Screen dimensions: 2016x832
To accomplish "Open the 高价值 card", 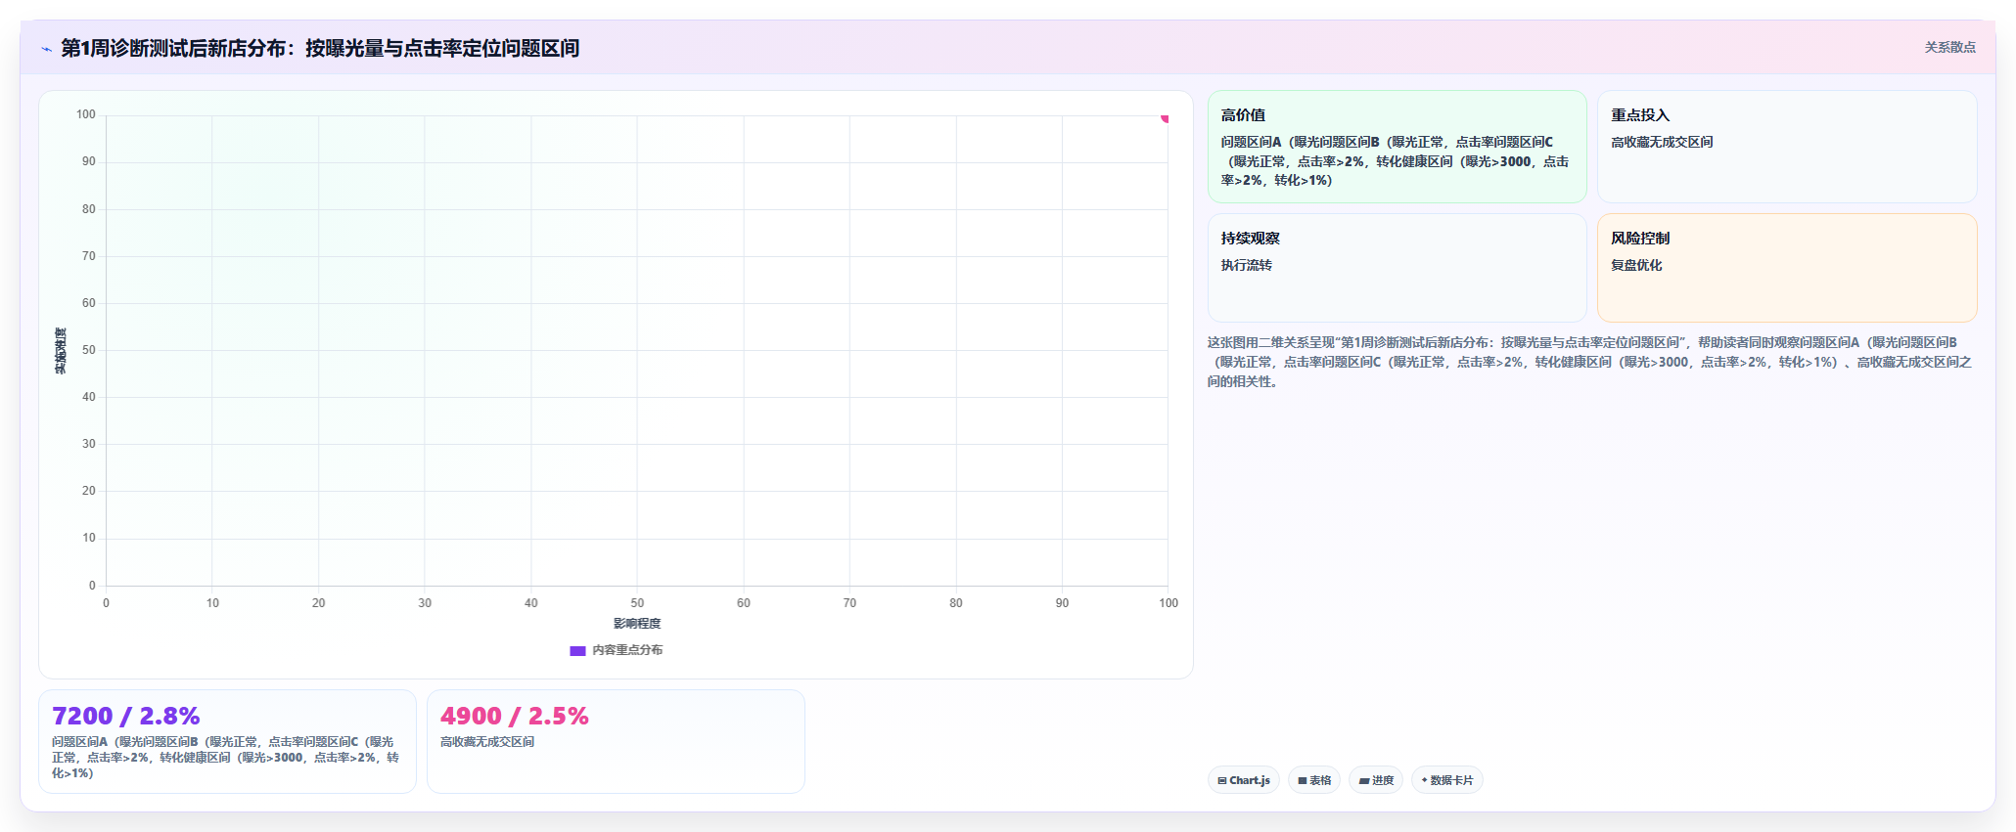I will click(x=1397, y=147).
